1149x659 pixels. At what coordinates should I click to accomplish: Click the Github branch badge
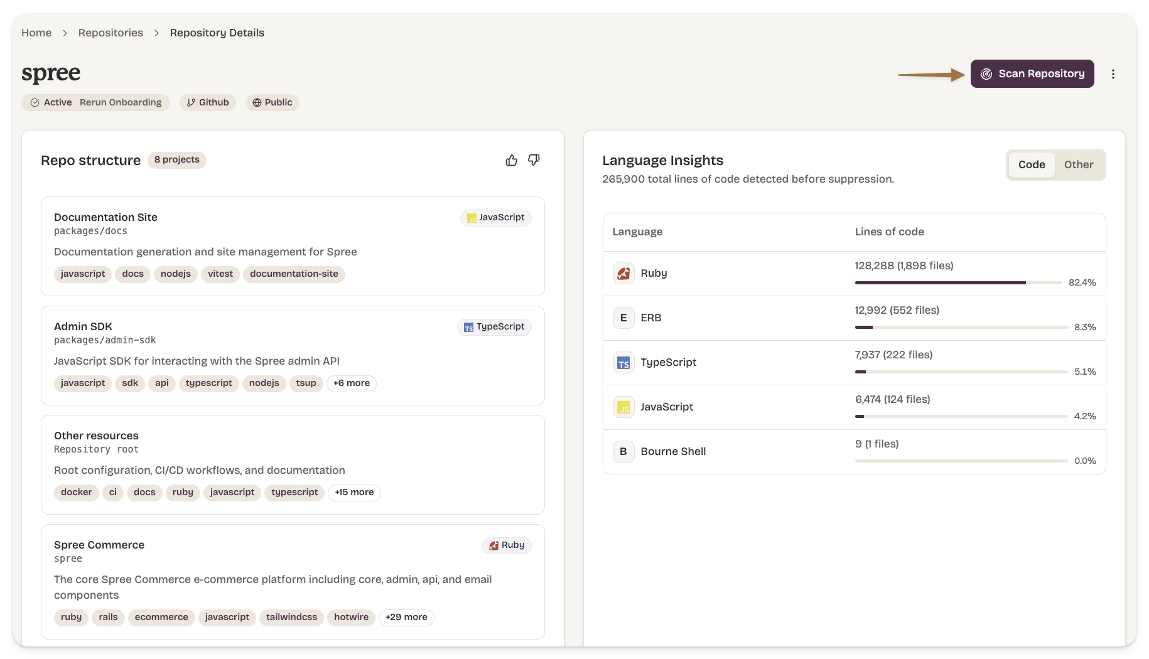click(208, 103)
